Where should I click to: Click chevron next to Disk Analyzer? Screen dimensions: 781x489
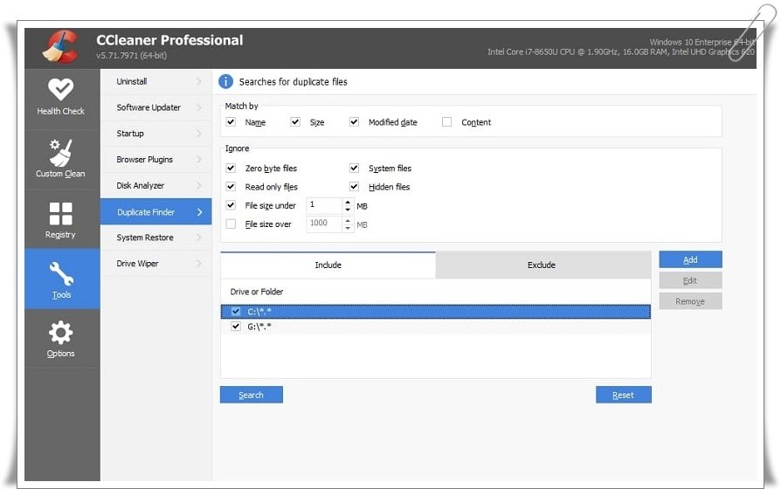[x=199, y=185]
